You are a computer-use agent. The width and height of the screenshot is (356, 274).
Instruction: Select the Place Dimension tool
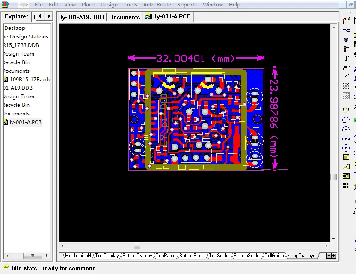tap(346, 77)
